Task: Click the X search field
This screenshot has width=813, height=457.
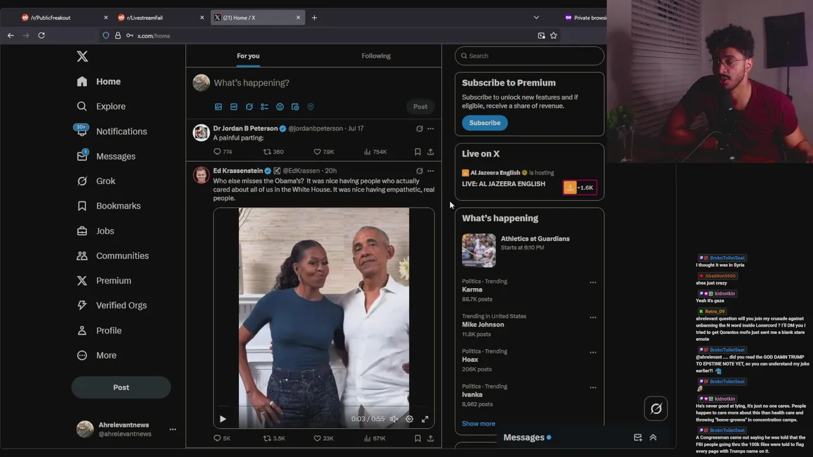Action: point(529,56)
